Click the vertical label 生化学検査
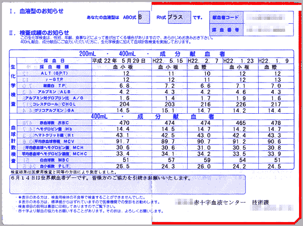Screen dimensions: 303x226 13,85
